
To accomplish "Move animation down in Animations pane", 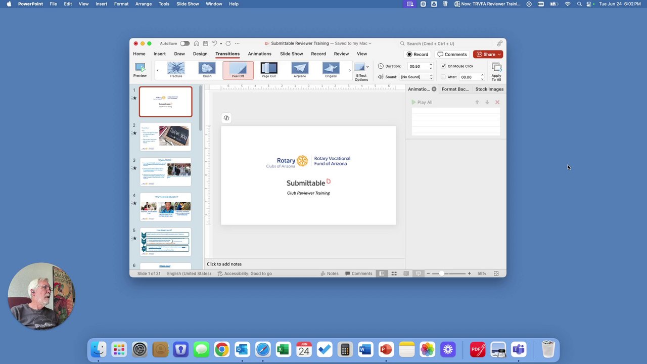I will point(487,102).
